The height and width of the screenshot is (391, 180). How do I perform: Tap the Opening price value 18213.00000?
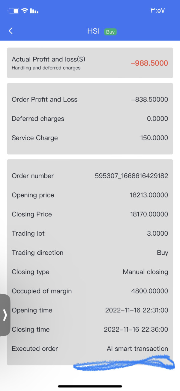(x=149, y=195)
